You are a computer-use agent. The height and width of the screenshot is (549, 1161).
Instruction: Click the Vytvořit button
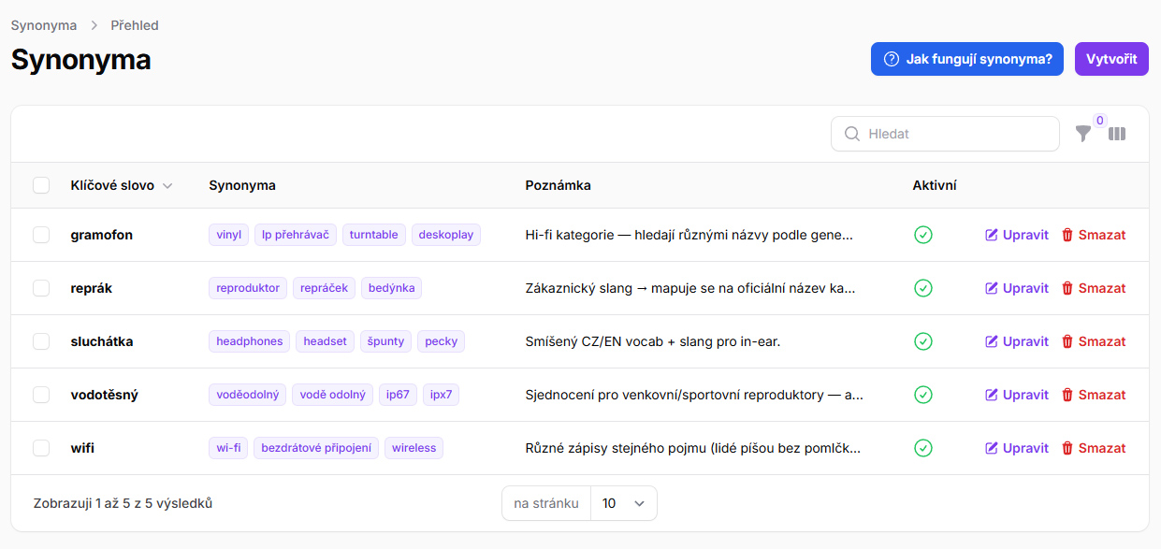[1111, 59]
